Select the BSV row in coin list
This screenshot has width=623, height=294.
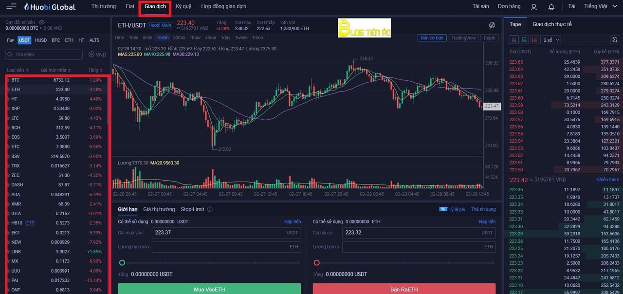56,156
